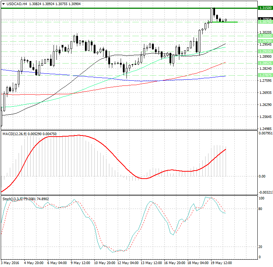Click the USDCAD,H4 chart title
273x267 pixels.
(x=15, y=4)
